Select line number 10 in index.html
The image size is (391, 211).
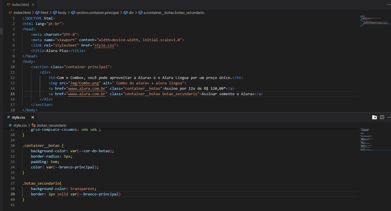click(x=12, y=67)
